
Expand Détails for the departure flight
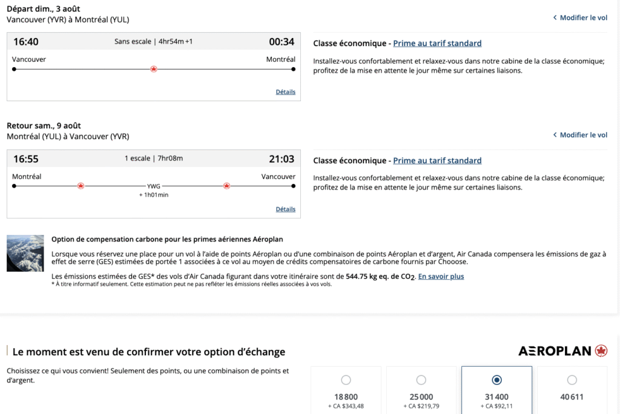click(285, 92)
